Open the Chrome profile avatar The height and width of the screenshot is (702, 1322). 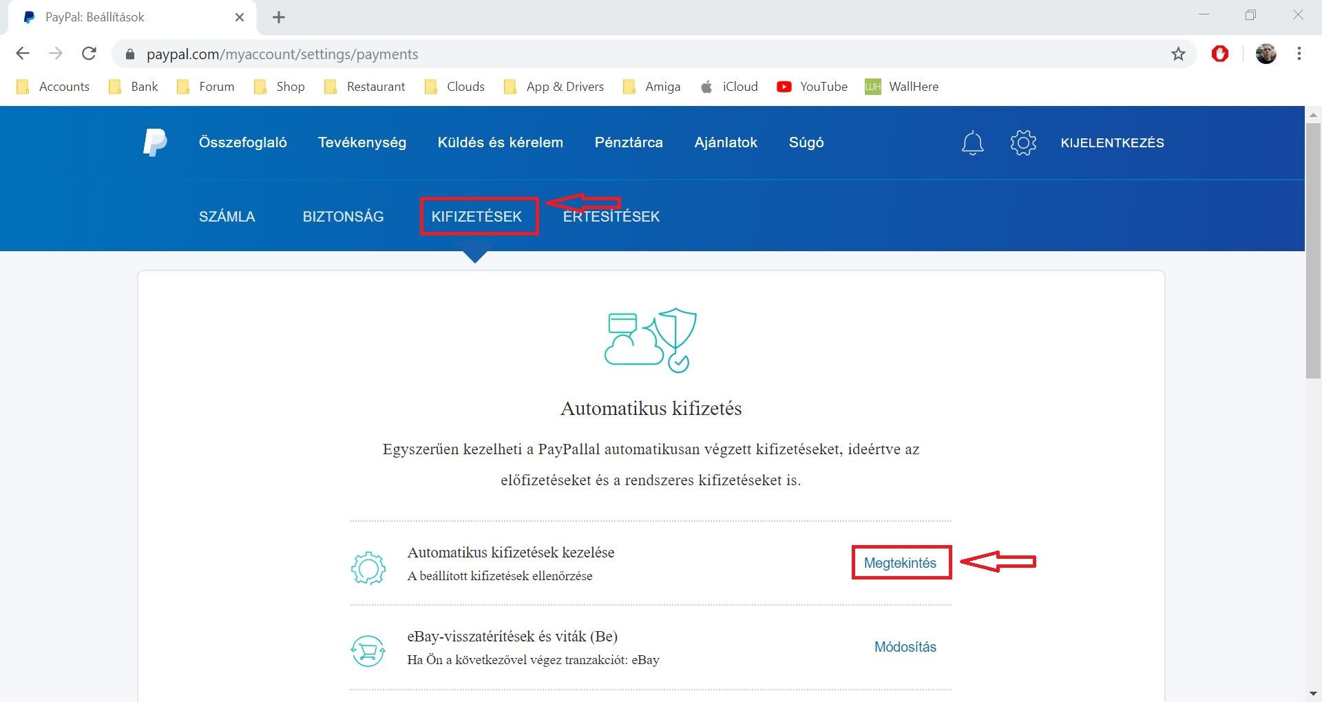tap(1266, 54)
